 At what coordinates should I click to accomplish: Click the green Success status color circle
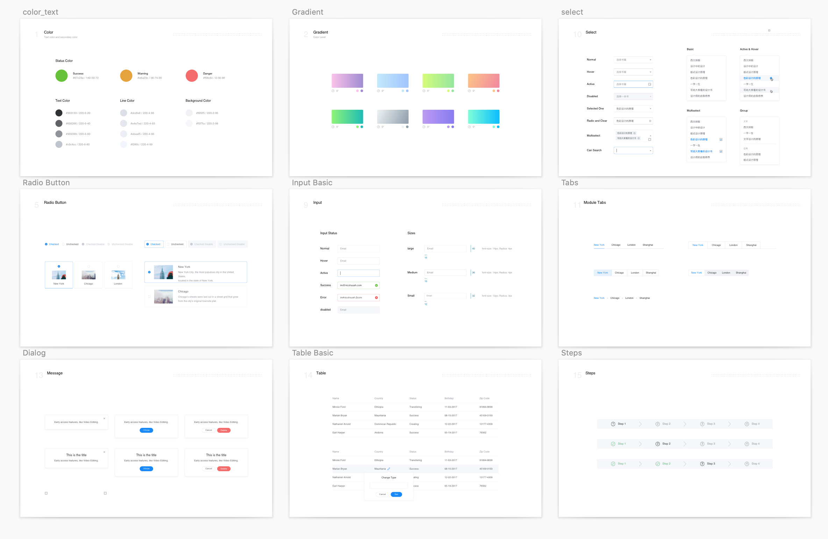click(x=62, y=76)
